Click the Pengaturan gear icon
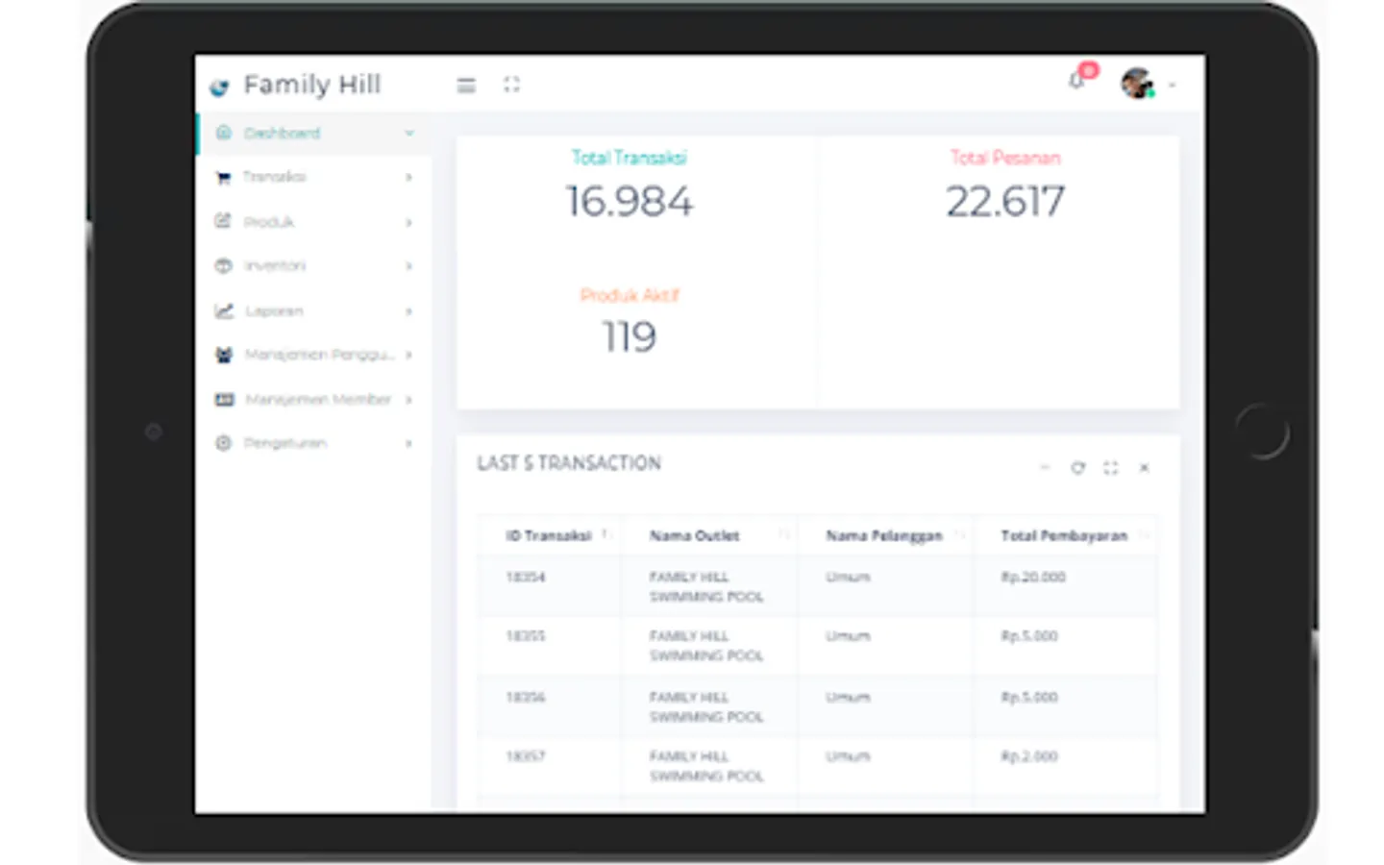1384x865 pixels. tap(224, 443)
